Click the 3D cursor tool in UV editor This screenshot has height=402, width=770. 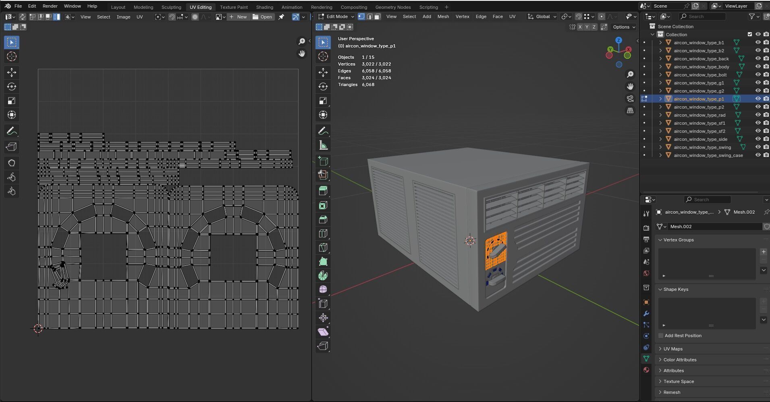click(x=11, y=56)
